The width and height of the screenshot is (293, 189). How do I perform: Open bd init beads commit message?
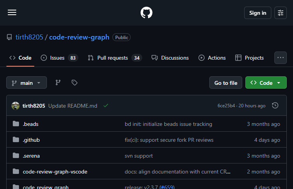pos(168,124)
